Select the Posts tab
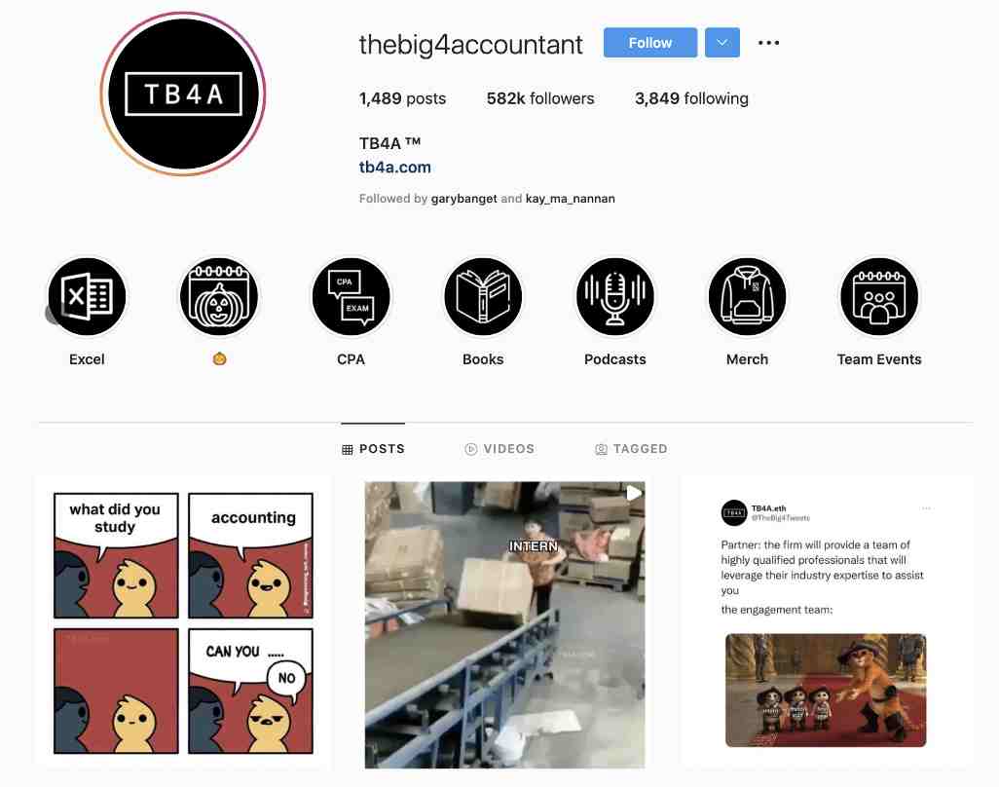Viewport: 999px width, 787px height. pos(373,449)
